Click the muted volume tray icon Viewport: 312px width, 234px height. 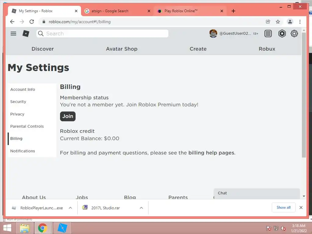pyautogui.click(x=283, y=228)
